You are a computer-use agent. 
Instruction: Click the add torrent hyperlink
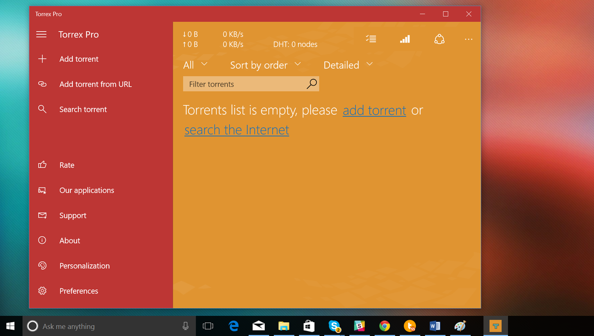tap(374, 110)
